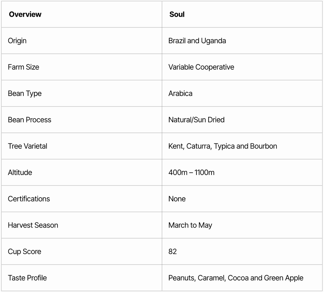Click the Brazil and Uganda cell
The height and width of the screenshot is (292, 324).
tap(197, 41)
